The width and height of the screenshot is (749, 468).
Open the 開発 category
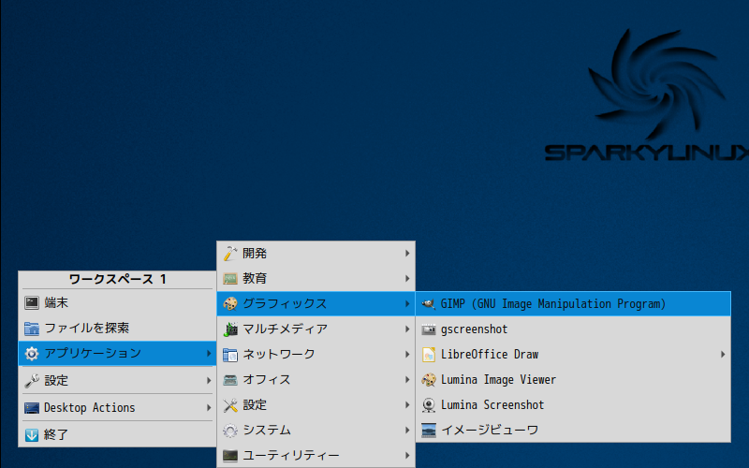316,253
